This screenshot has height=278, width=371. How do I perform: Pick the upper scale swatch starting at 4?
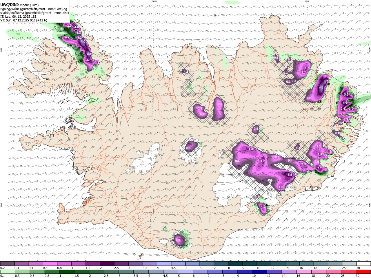[x=164, y=264]
